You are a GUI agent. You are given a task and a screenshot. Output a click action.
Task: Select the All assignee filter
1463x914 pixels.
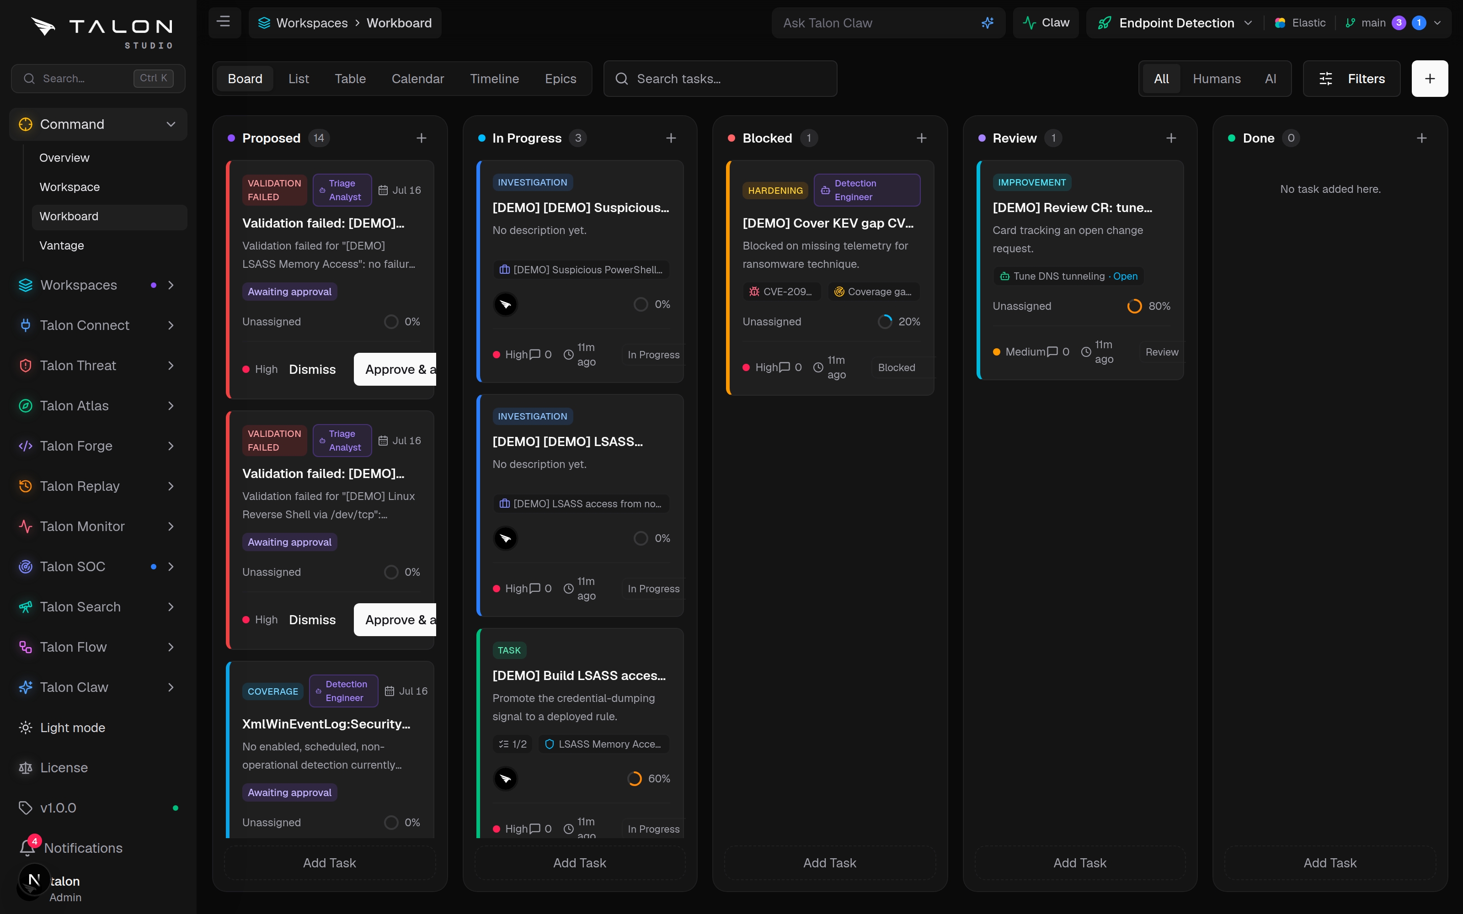(1161, 79)
